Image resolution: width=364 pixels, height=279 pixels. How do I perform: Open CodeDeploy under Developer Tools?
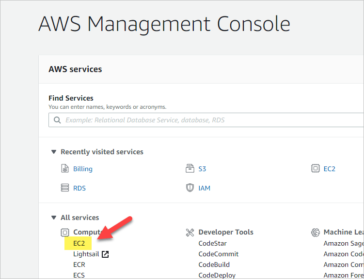pos(217,275)
